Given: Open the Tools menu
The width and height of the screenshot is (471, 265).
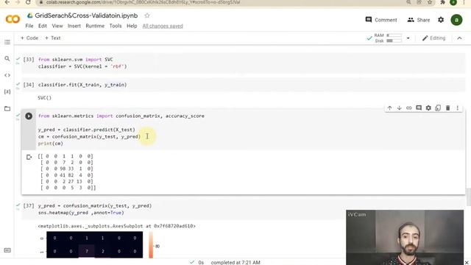Looking at the screenshot, I should point(116,26).
